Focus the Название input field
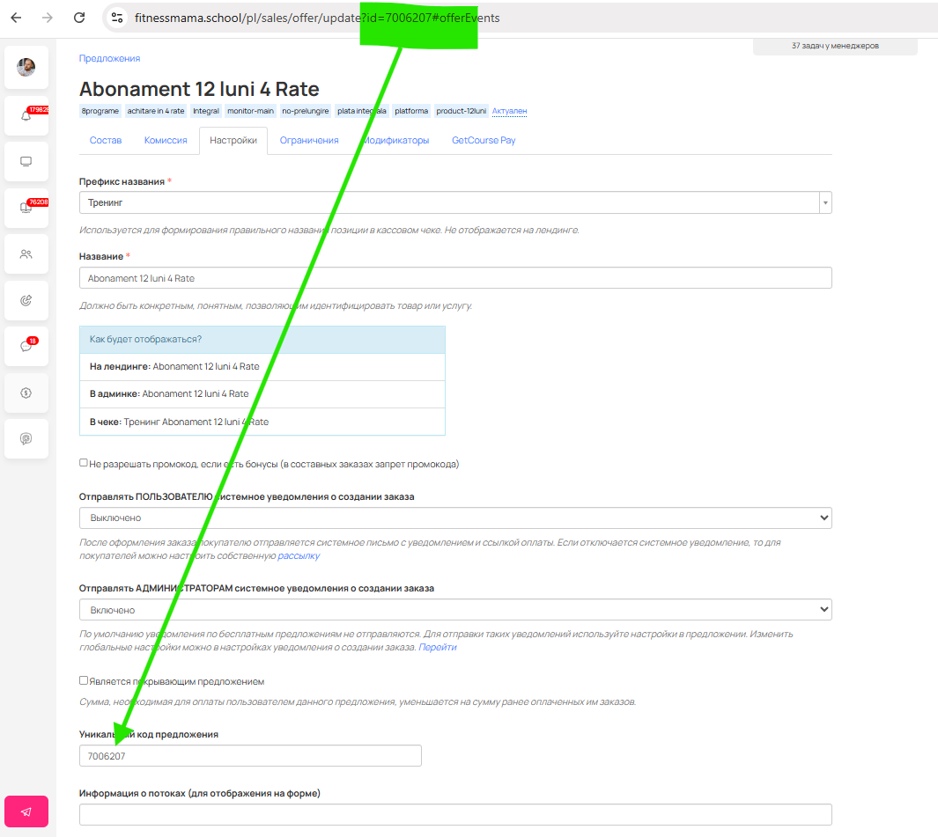Screen dimensions: 938x837 point(455,278)
